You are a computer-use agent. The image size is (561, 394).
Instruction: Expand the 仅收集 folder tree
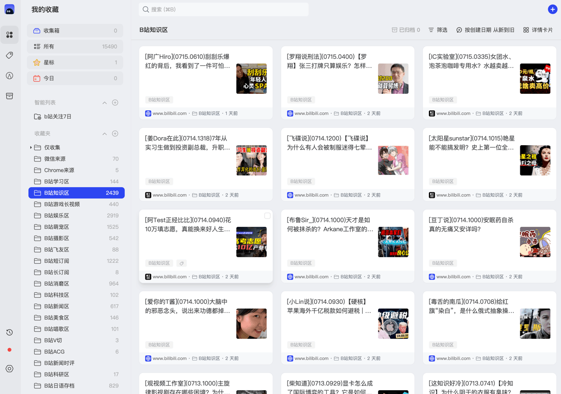click(x=31, y=148)
